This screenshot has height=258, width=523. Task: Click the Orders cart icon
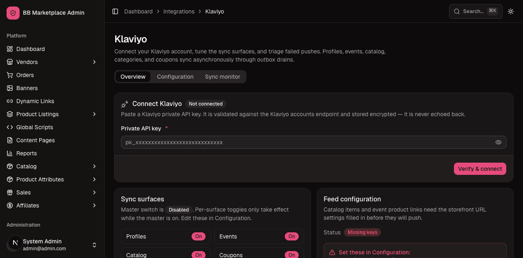coord(10,75)
